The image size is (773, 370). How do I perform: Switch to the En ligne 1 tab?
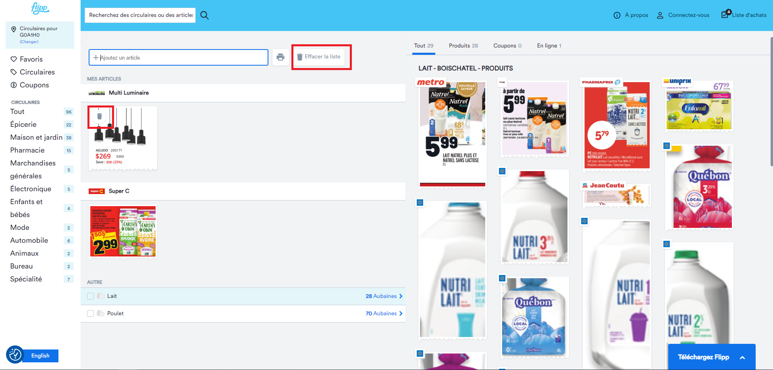coord(549,45)
